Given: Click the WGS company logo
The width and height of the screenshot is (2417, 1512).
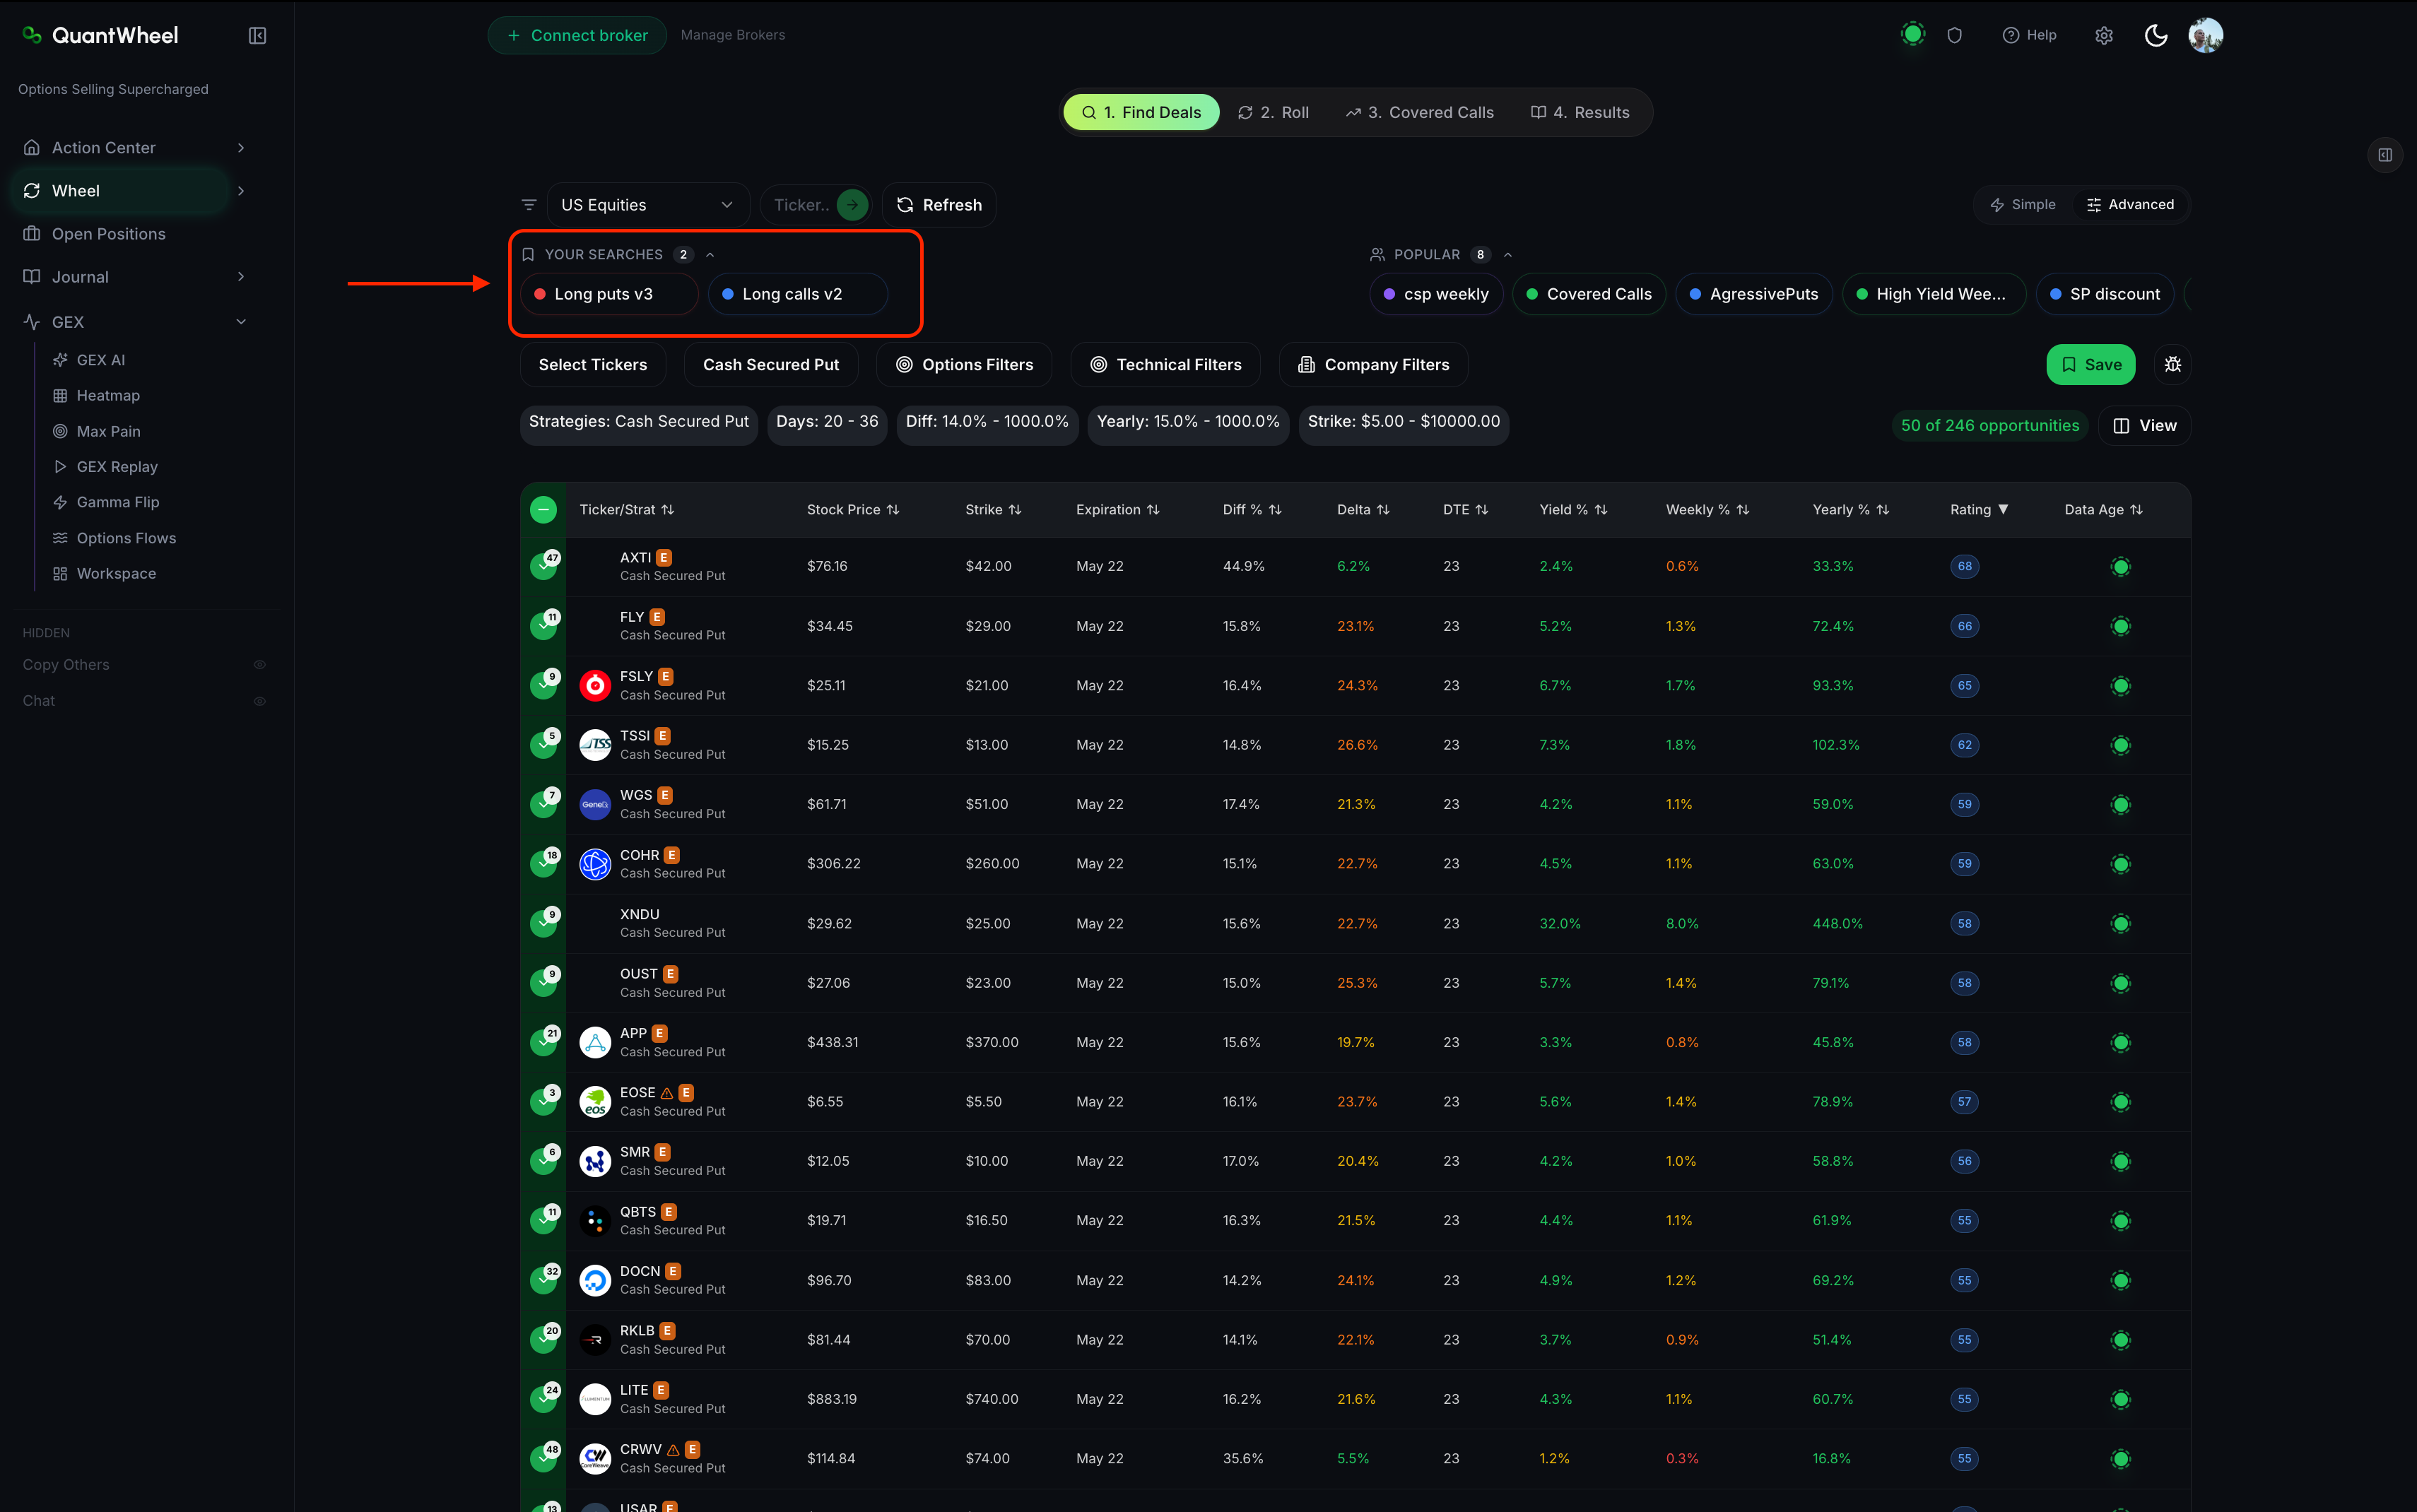Looking at the screenshot, I should 595,805.
